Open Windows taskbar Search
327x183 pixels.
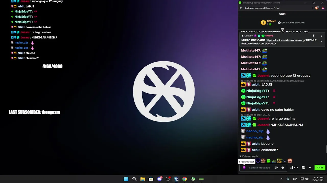pos(134,179)
